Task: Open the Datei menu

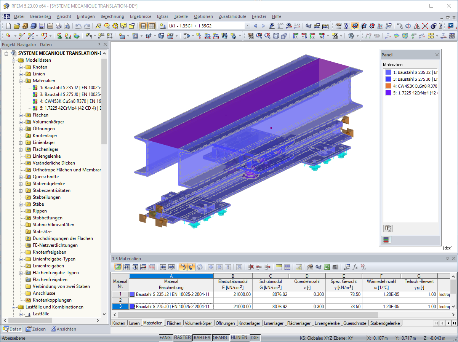Action: click(19, 16)
